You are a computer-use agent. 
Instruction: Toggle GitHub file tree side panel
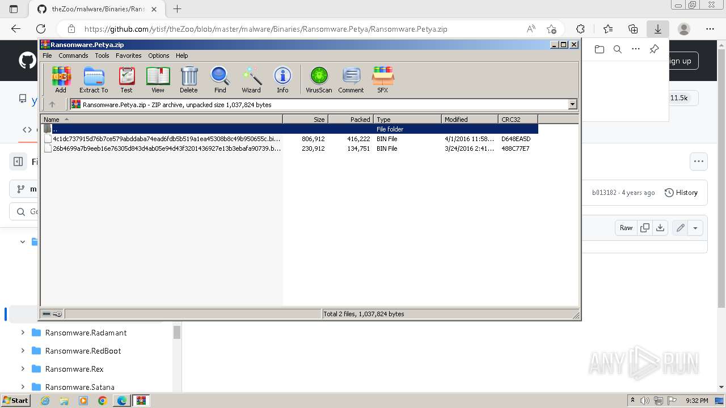pyautogui.click(x=18, y=161)
